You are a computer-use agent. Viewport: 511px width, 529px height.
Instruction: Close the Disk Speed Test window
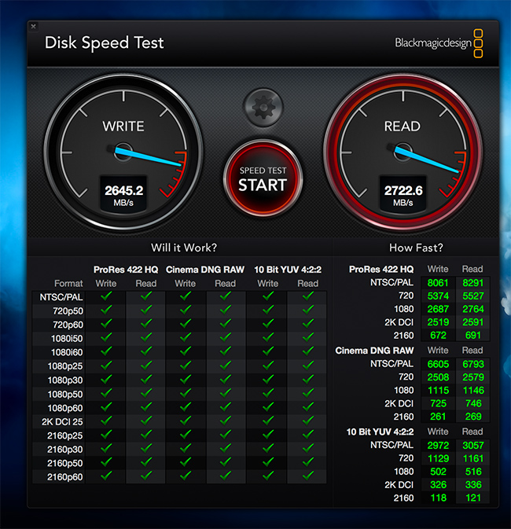[x=33, y=26]
